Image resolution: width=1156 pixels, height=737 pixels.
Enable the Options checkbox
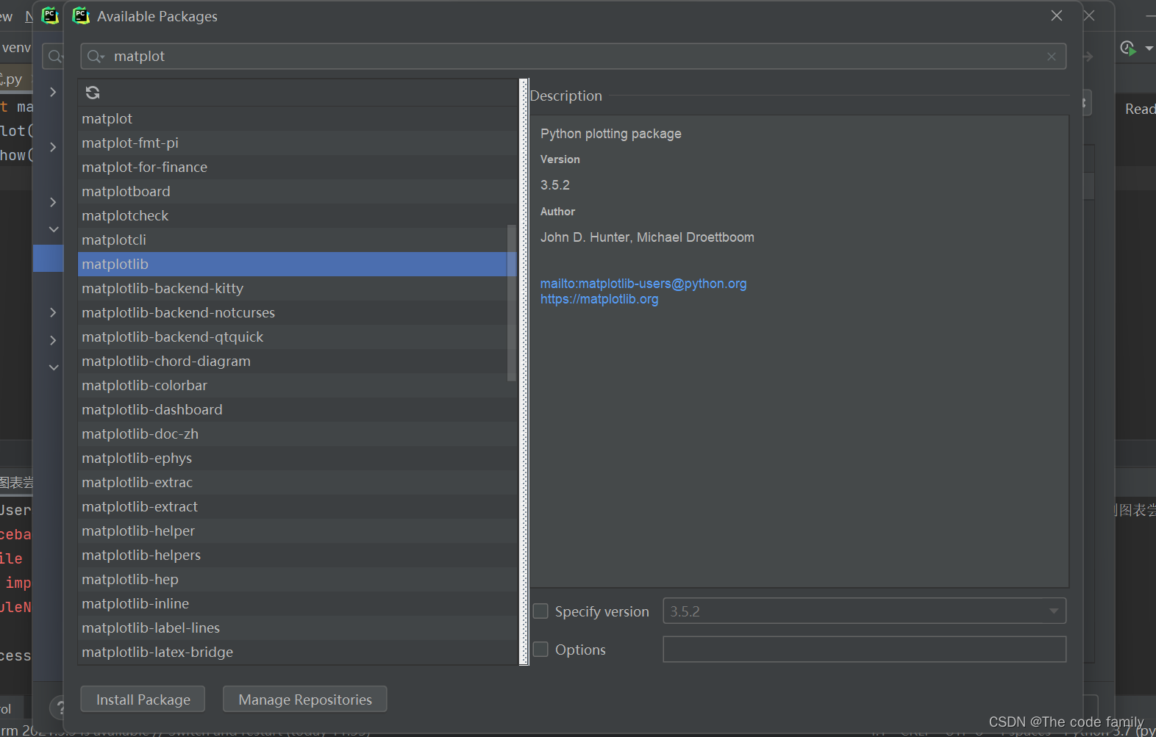coord(540,650)
